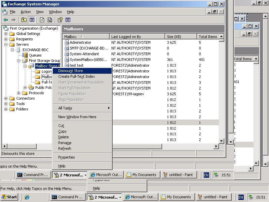Sort by Last Logged on By column header

137,37
